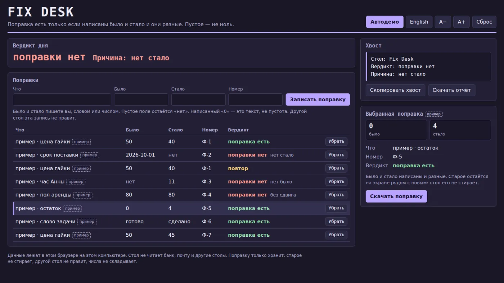The width and height of the screenshot is (504, 283).
Task: Click the 2026-10-01 cell
Action: [140, 155]
